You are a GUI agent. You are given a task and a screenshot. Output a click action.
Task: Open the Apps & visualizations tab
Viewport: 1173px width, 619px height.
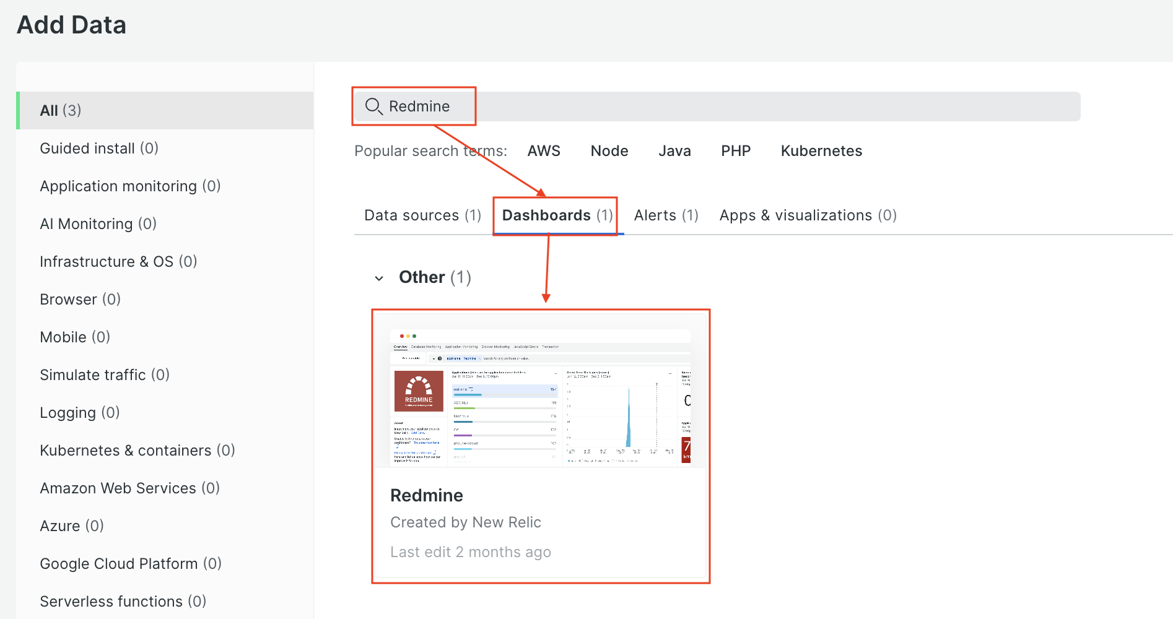coord(807,215)
